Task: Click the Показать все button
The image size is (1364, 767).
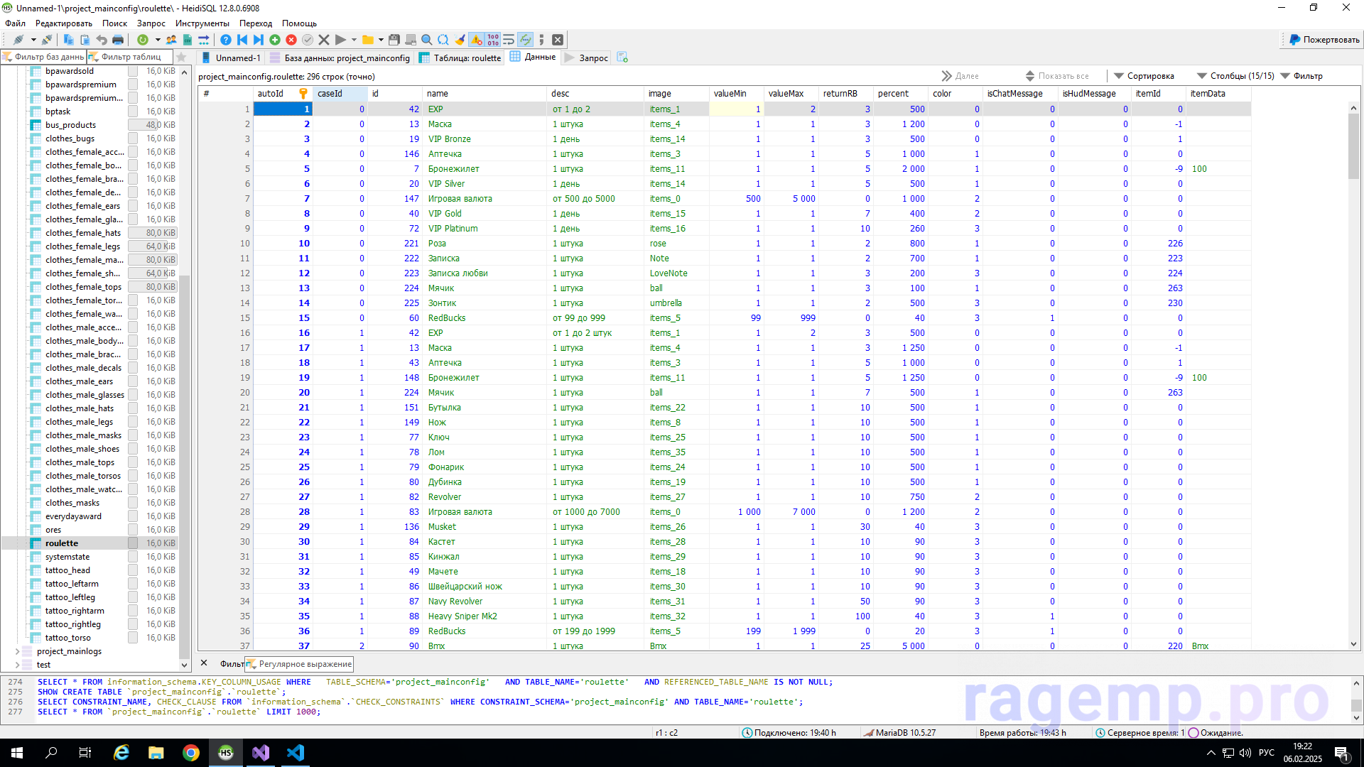Action: [1057, 76]
